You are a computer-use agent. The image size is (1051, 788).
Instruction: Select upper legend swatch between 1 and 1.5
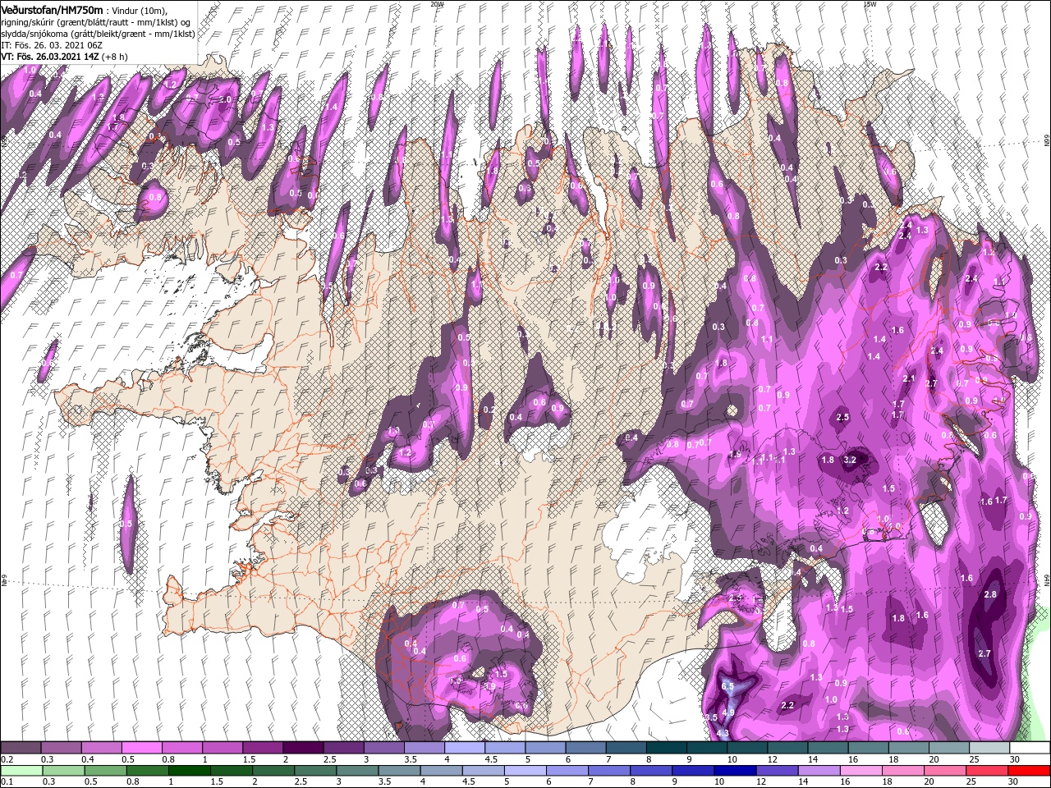point(223,748)
